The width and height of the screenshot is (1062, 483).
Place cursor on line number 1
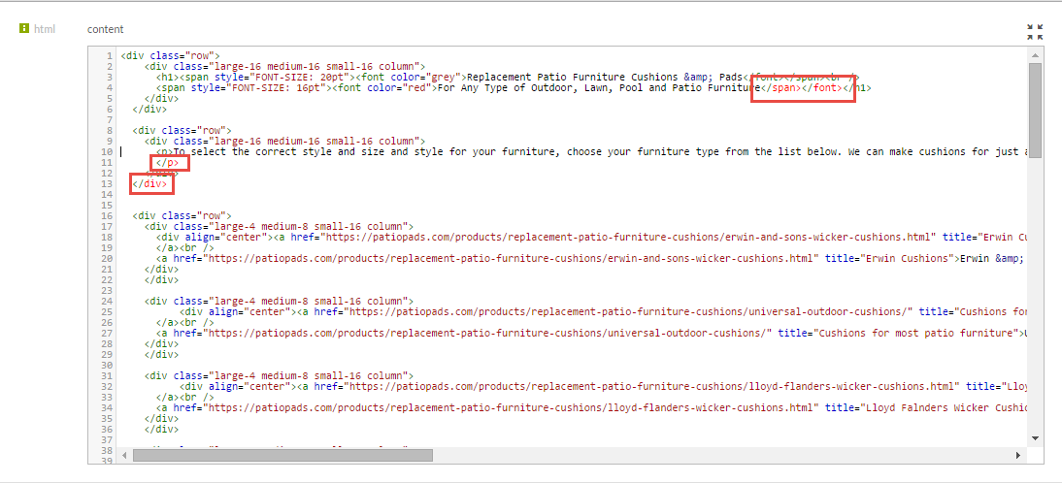[x=111, y=55]
